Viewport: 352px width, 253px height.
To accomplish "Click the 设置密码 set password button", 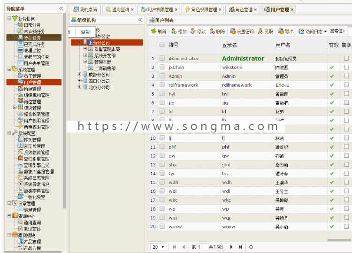I will pos(242,31).
